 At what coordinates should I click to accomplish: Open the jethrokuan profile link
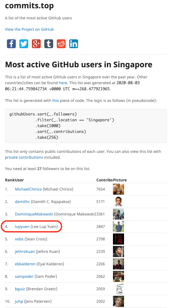point(25,251)
